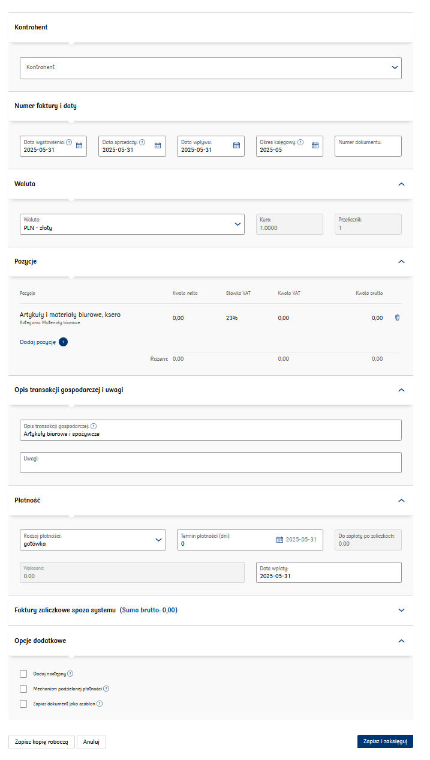Show info tooltip for Opis transakcji gospodarczej
430x760 pixels.
click(101, 426)
